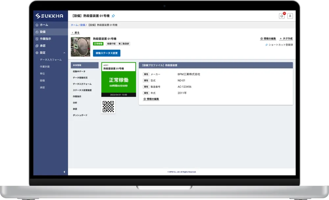Click the 【設備プロファイル】熱殺菌装置 card header

[216, 65]
